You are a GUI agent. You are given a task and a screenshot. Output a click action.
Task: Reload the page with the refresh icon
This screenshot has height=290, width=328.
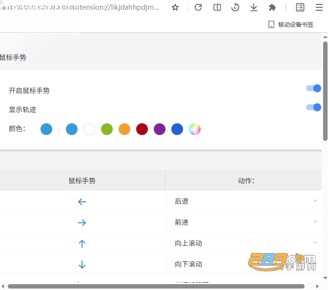pyautogui.click(x=198, y=7)
